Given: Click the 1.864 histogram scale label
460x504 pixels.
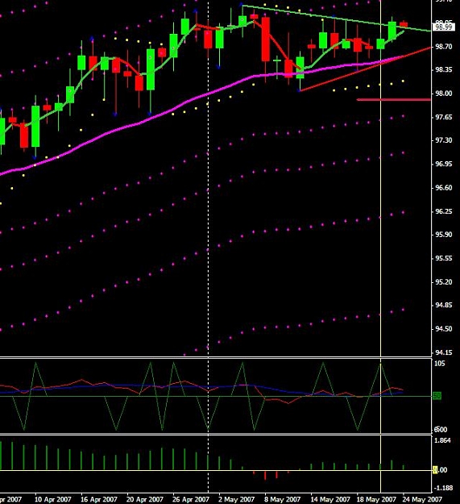Looking at the screenshot, I should pos(442,440).
